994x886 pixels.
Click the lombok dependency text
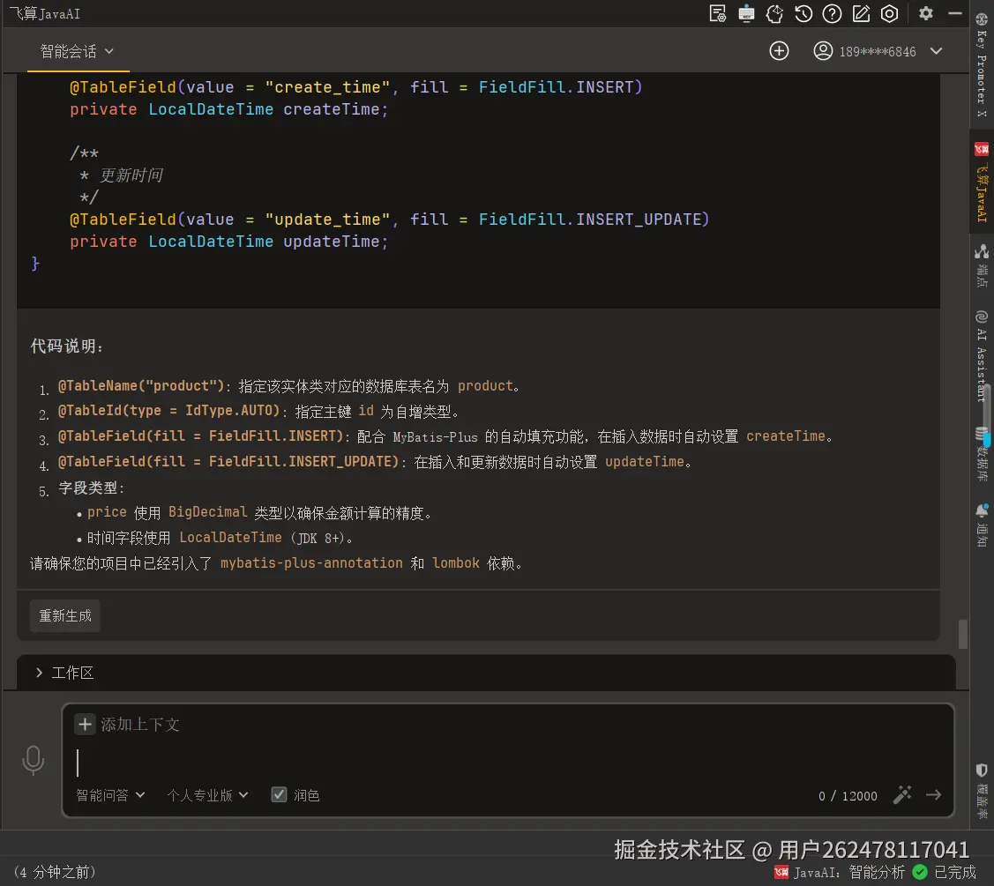[456, 563]
